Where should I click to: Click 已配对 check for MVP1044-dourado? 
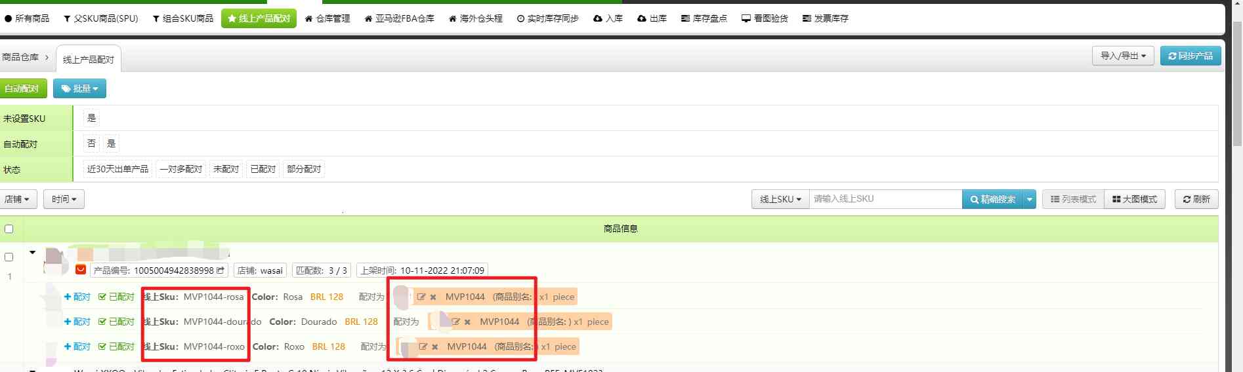tap(116, 322)
